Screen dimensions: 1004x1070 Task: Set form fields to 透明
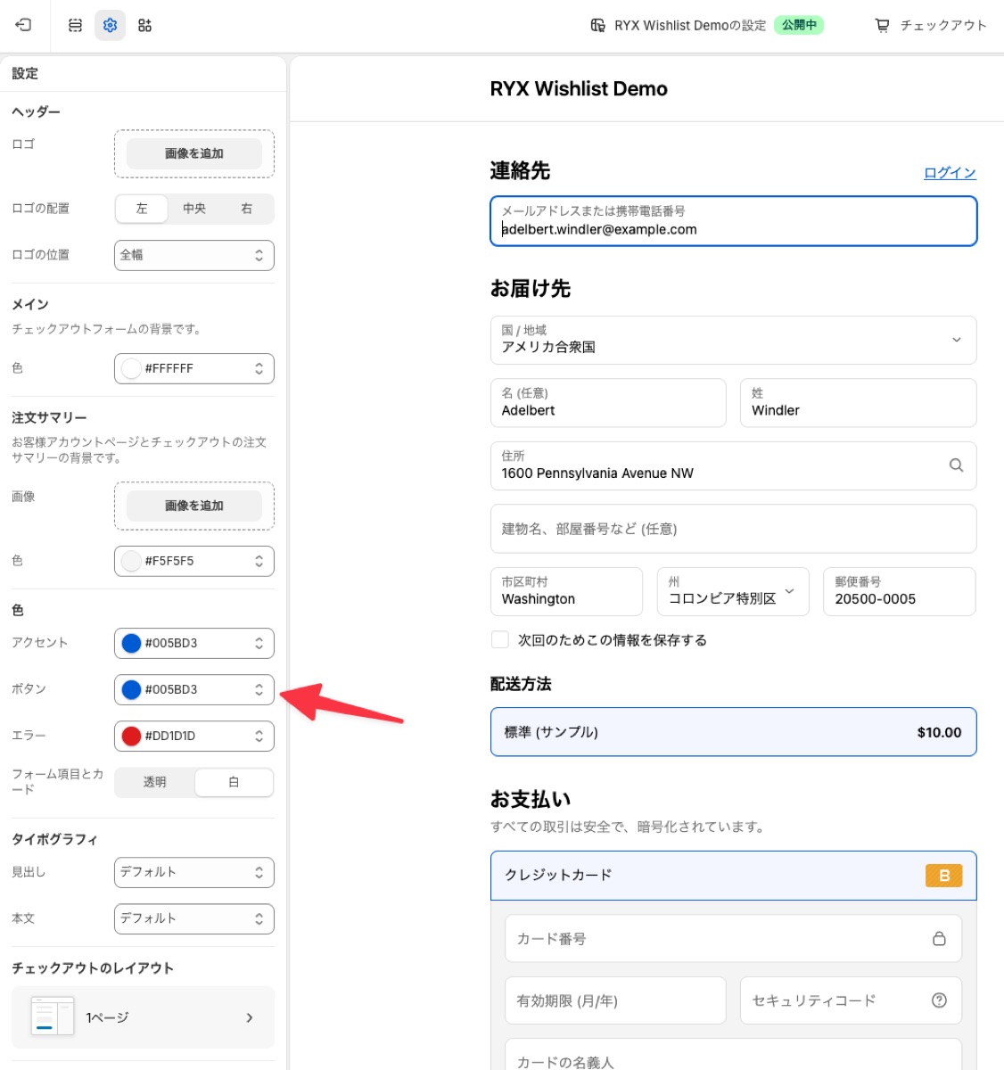(155, 782)
